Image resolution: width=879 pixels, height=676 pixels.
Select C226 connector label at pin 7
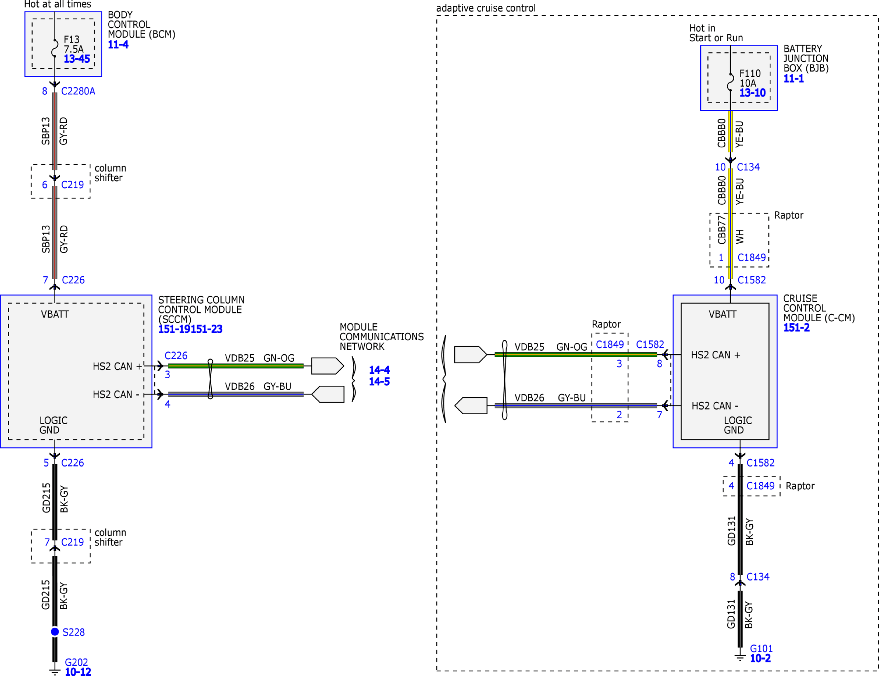point(73,280)
